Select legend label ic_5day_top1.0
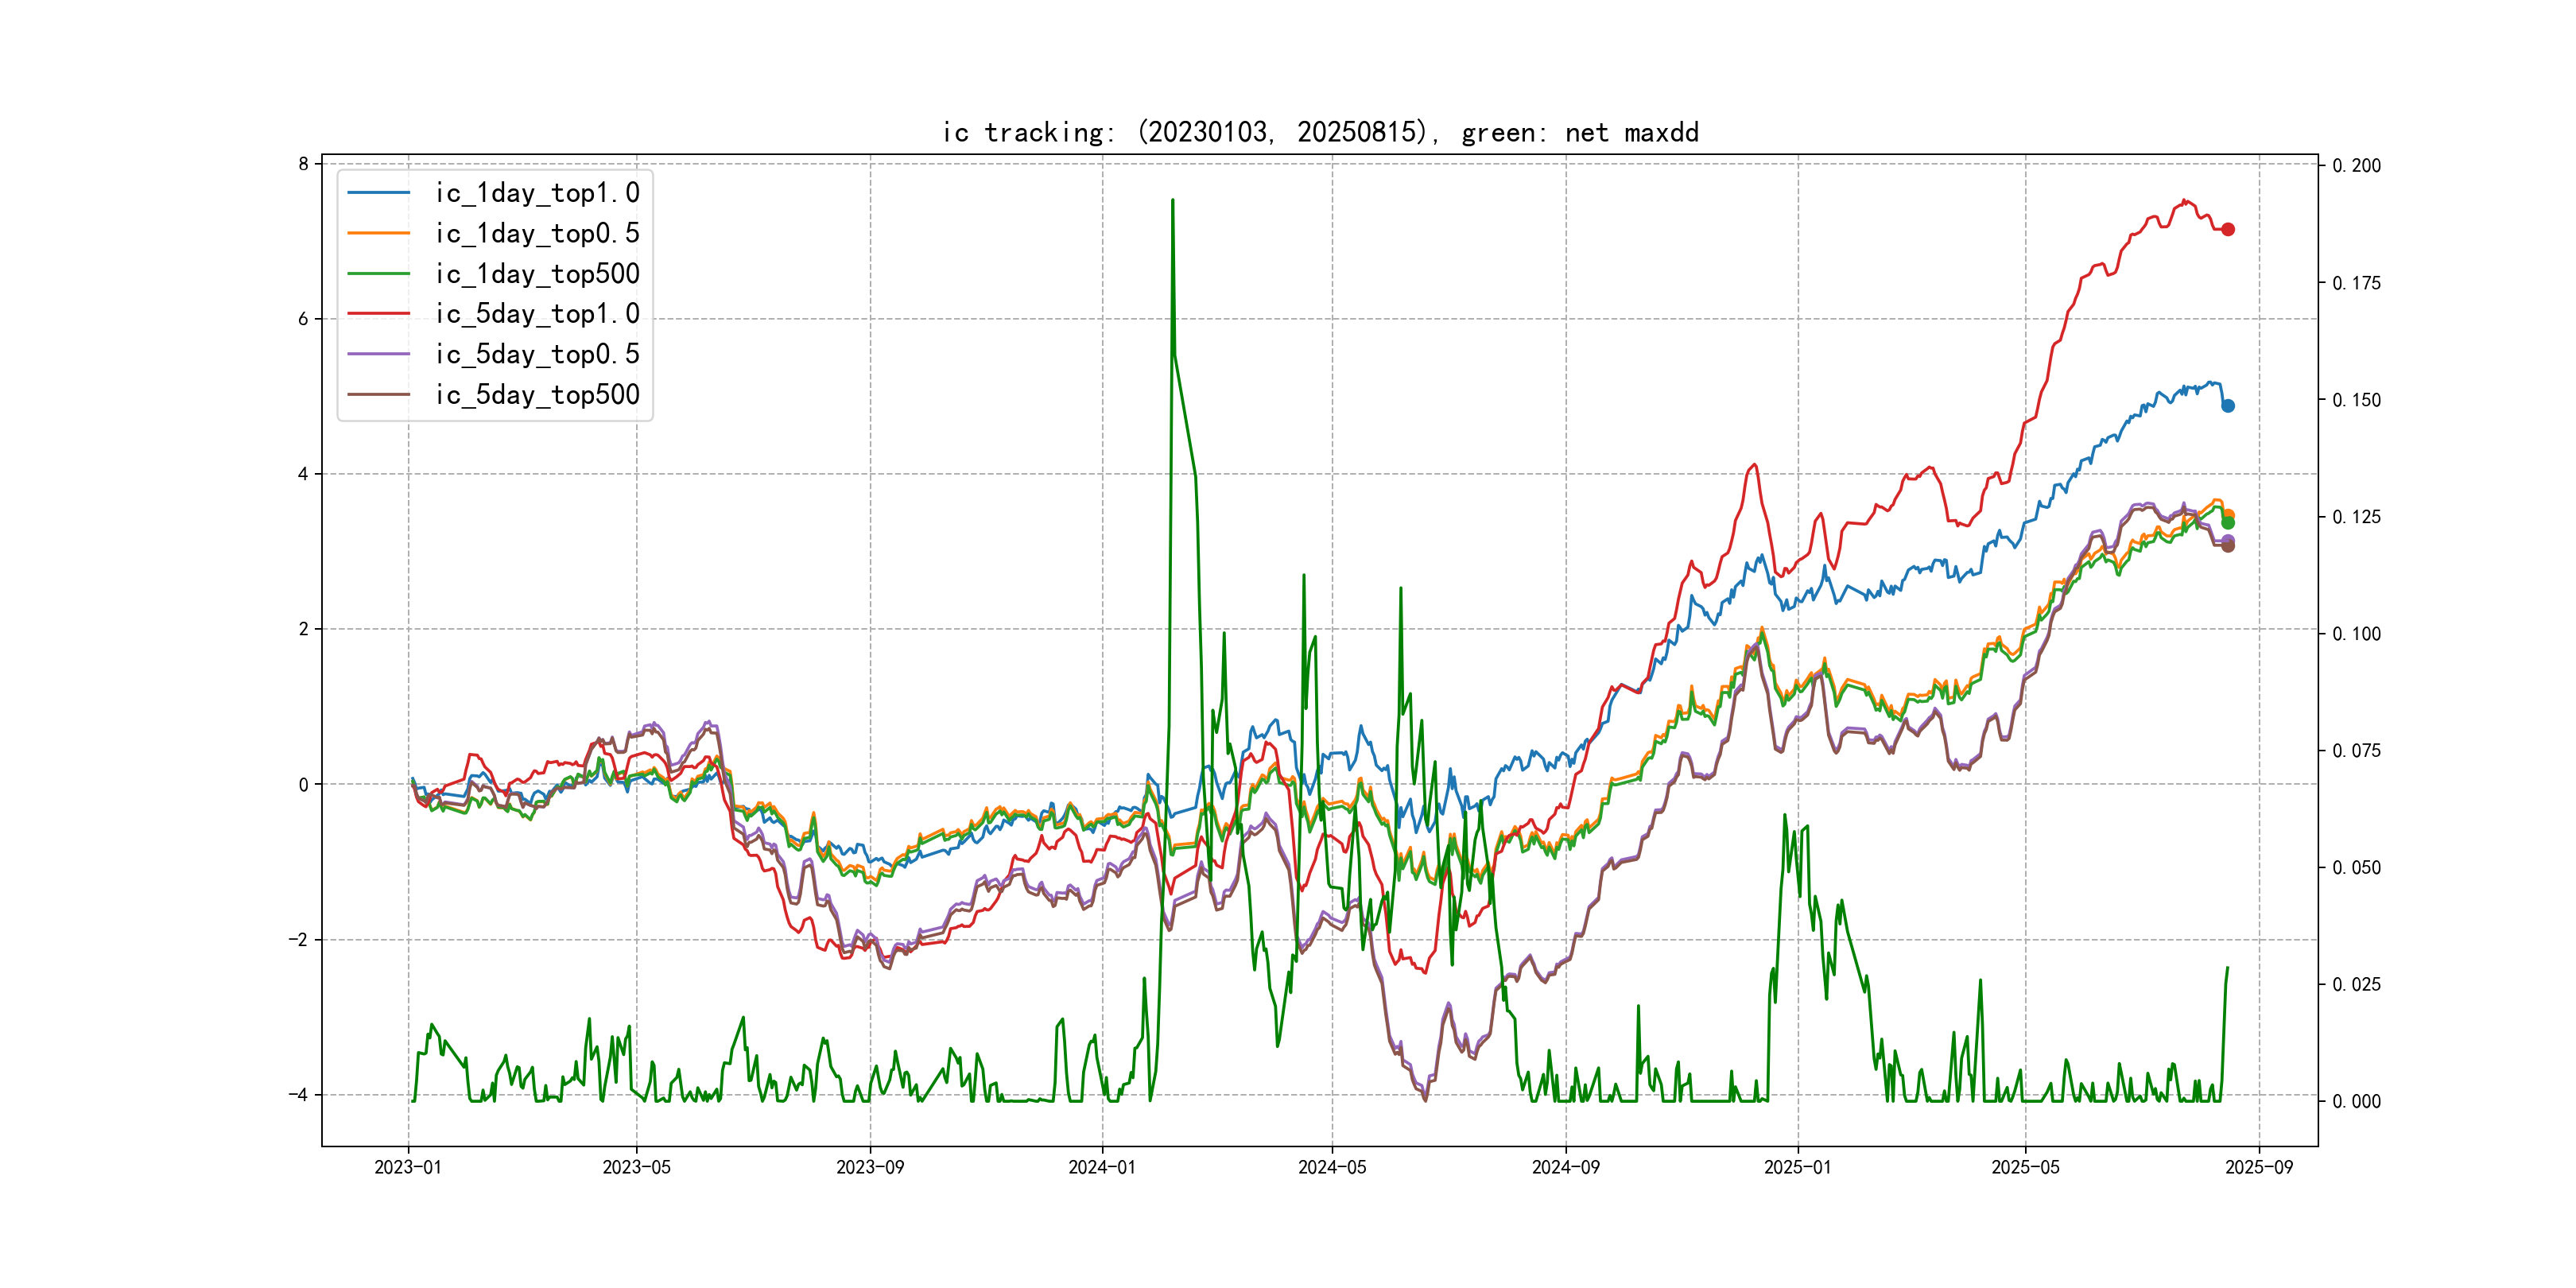 537,314
